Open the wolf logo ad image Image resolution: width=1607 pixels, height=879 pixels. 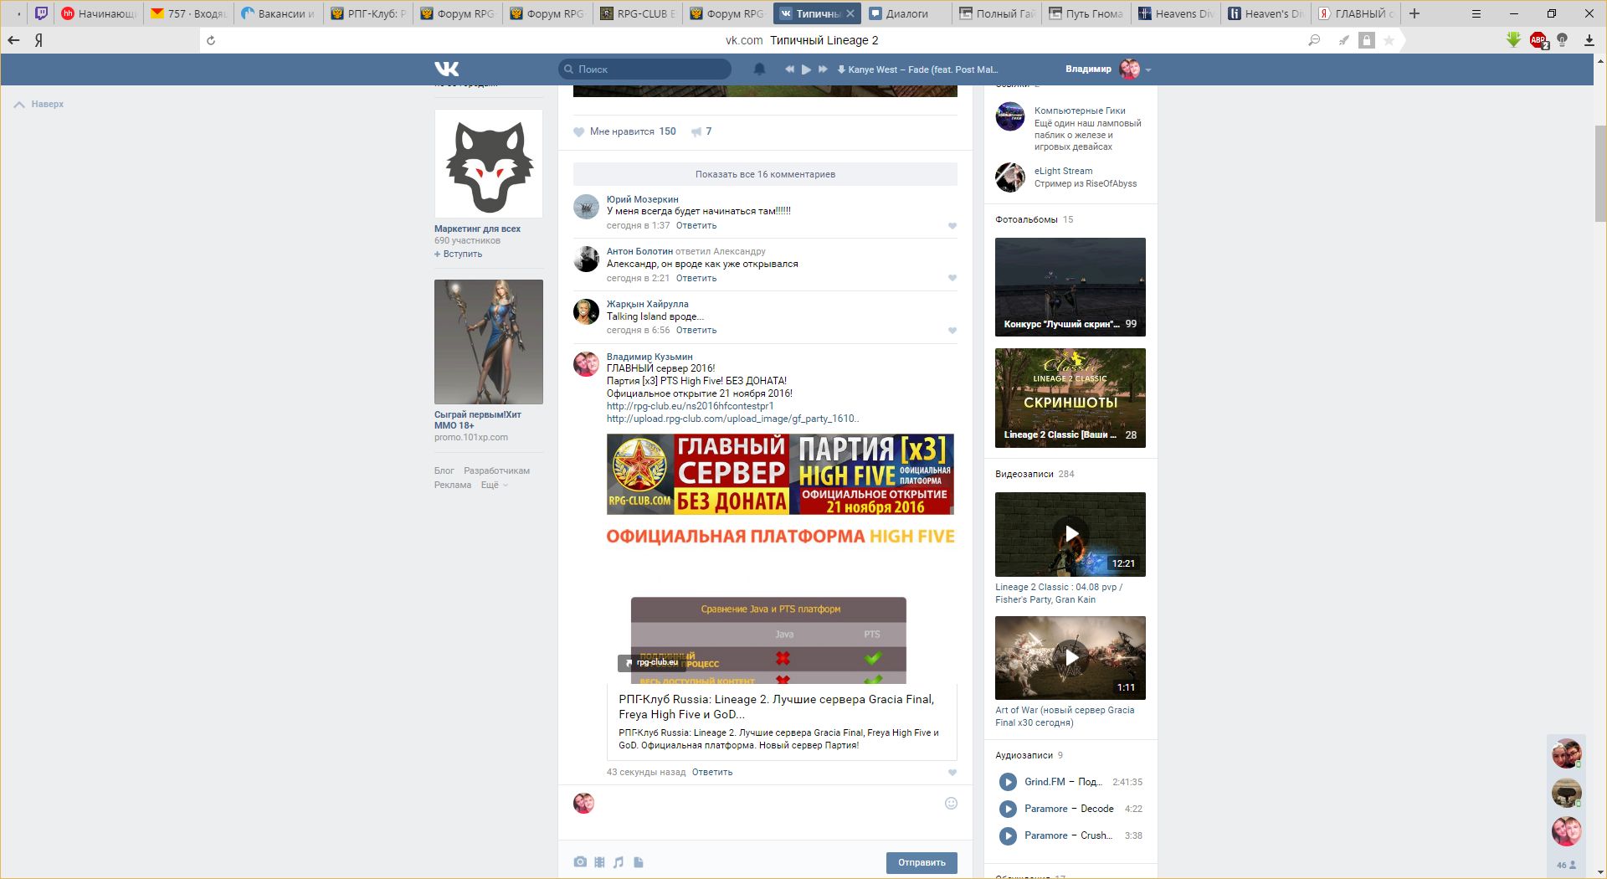pyautogui.click(x=489, y=164)
